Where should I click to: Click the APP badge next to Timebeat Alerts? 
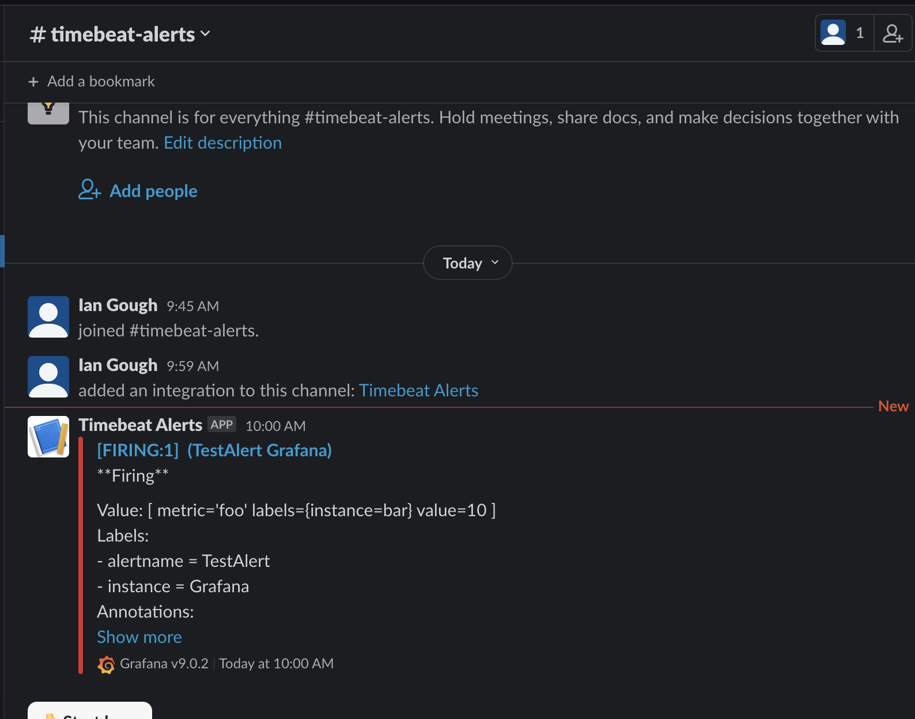[222, 425]
